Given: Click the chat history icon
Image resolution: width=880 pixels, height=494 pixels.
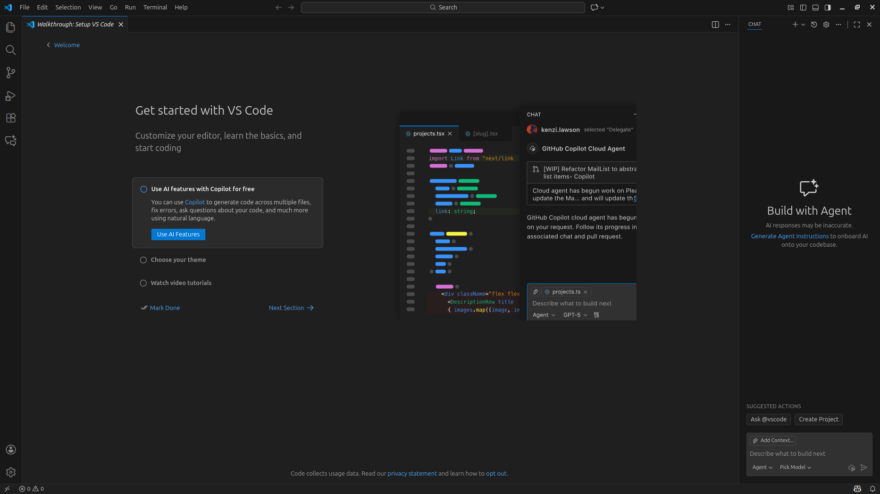Looking at the screenshot, I should 814,25.
